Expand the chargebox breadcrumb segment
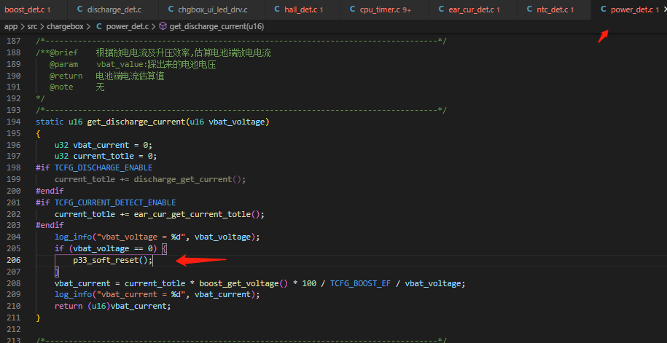 click(65, 26)
